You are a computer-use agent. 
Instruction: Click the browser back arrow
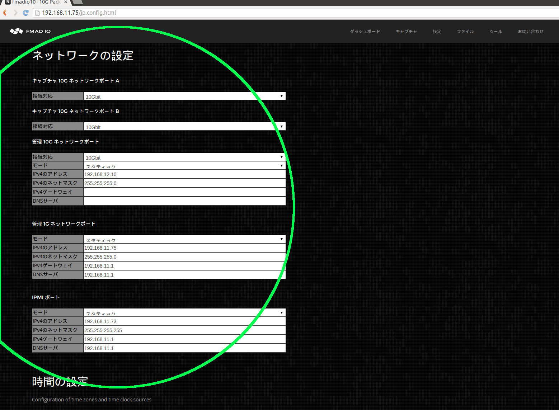click(5, 13)
